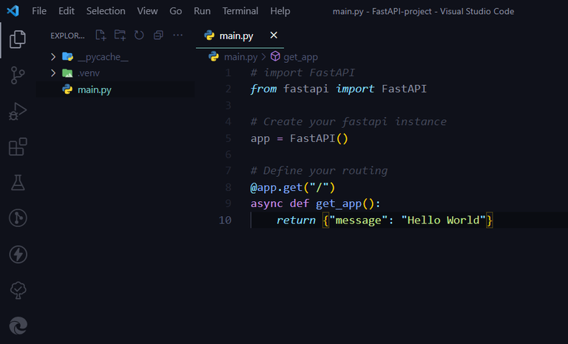Click the .venv folder icon

[x=67, y=72]
